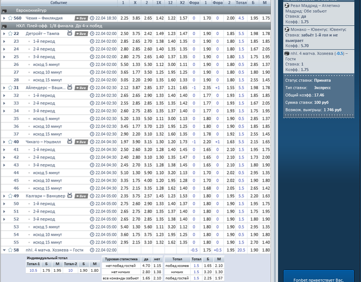Image resolution: width=361 pixels, height=282 pixels.
Task: Click total value 20.5 in event 58
Action: pos(241,250)
